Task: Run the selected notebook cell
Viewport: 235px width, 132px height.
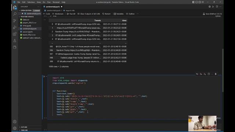Action: point(44,77)
